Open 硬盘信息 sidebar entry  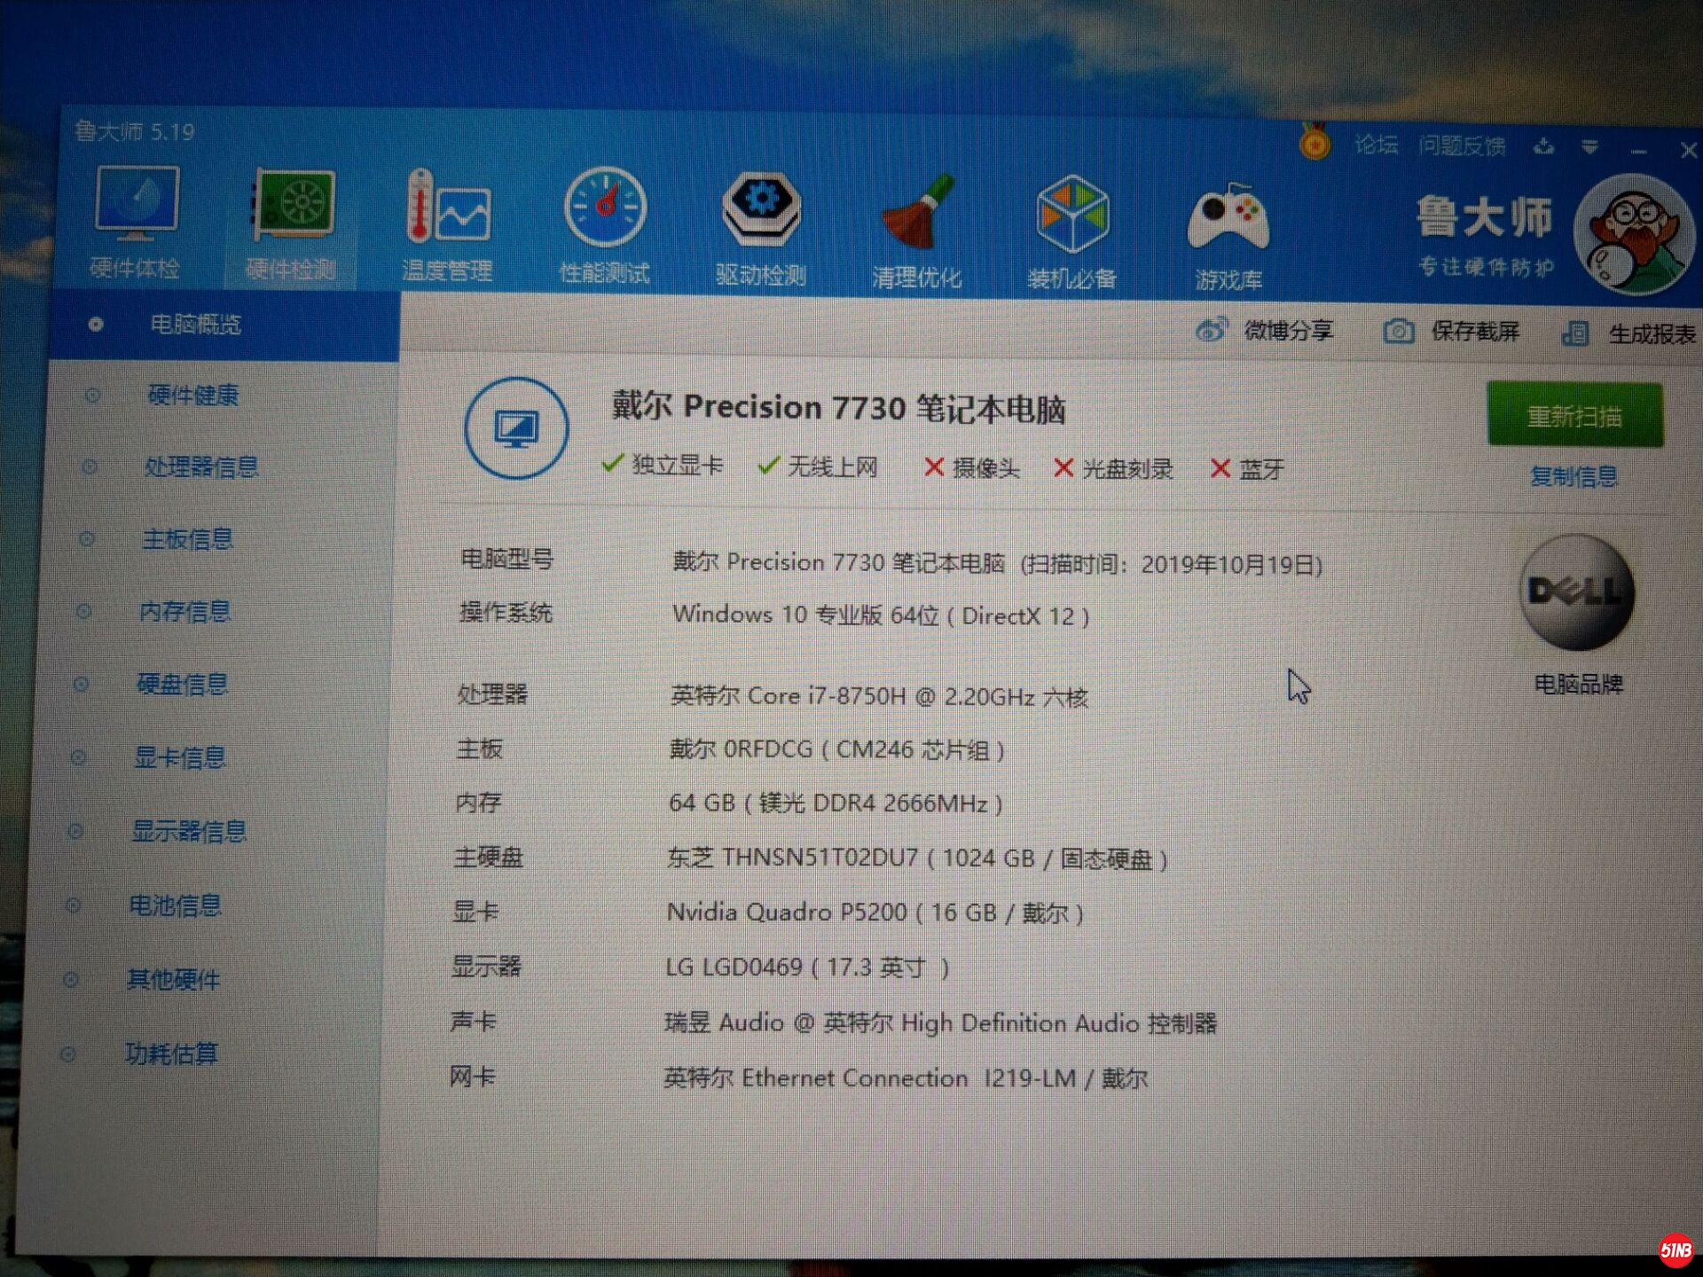[x=182, y=684]
